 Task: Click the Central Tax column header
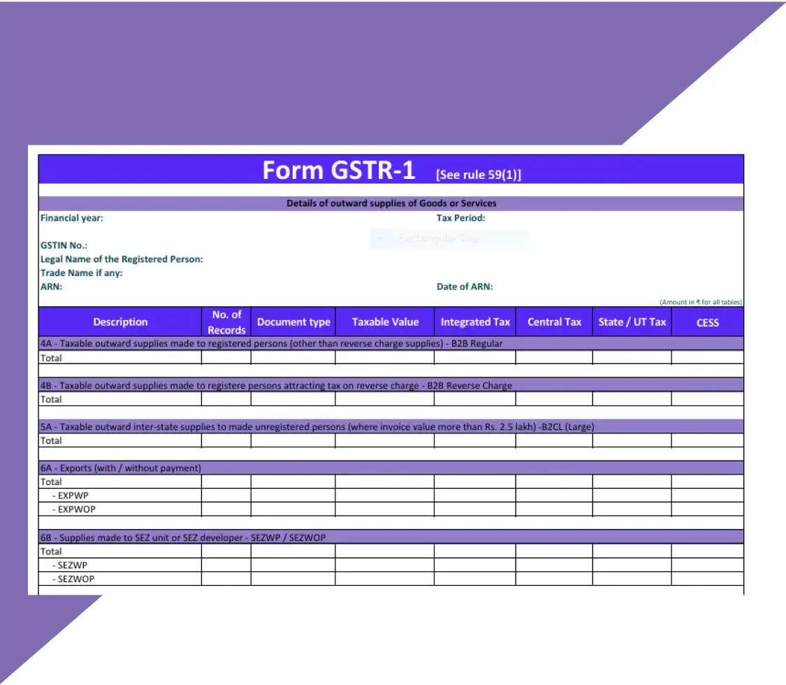pos(554,322)
